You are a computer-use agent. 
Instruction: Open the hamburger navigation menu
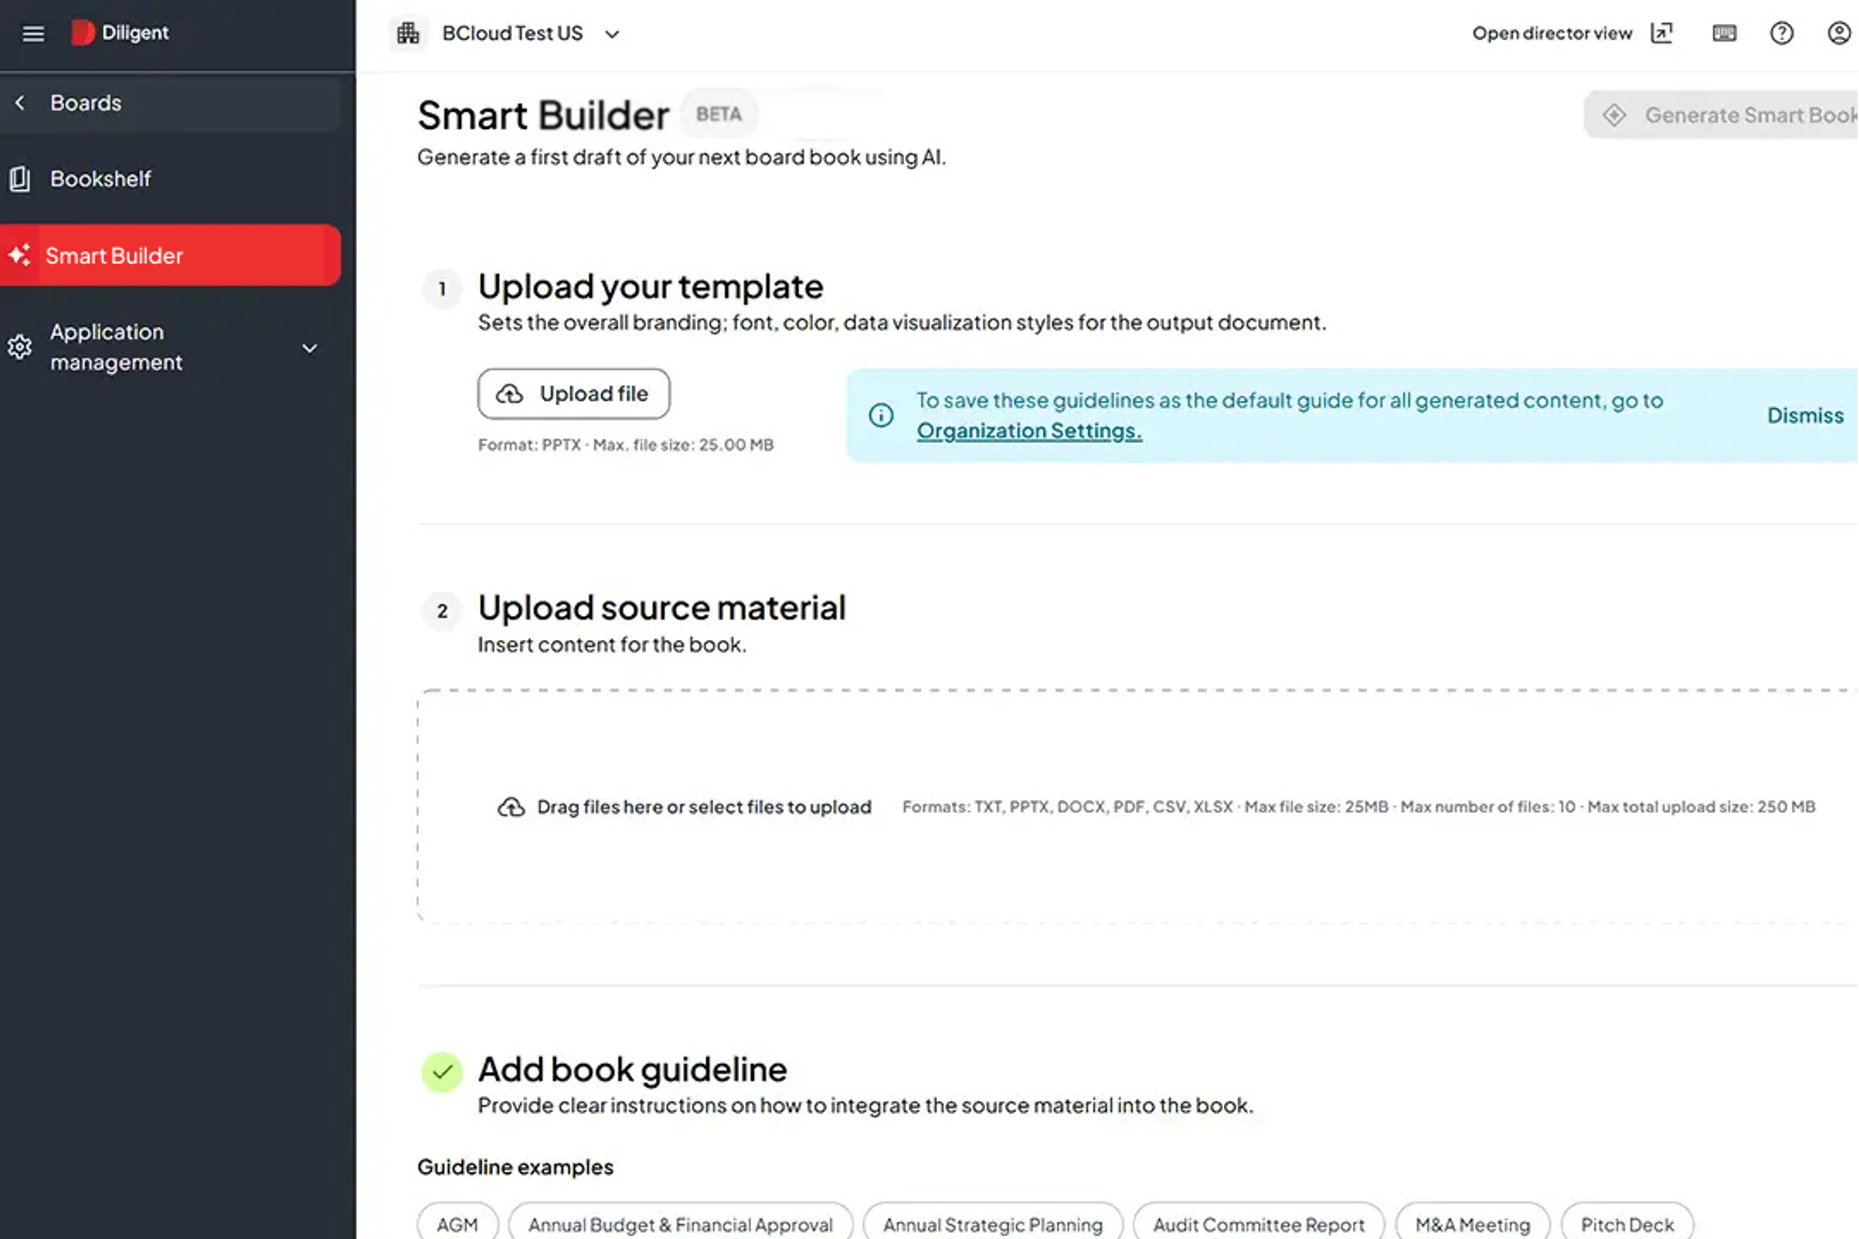[32, 33]
